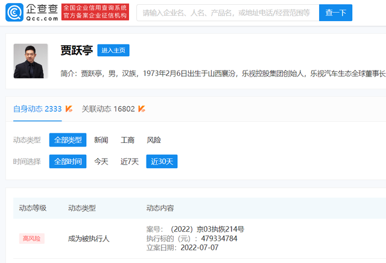Select 全部时间 time filter
The image size is (386, 263).
68,162
